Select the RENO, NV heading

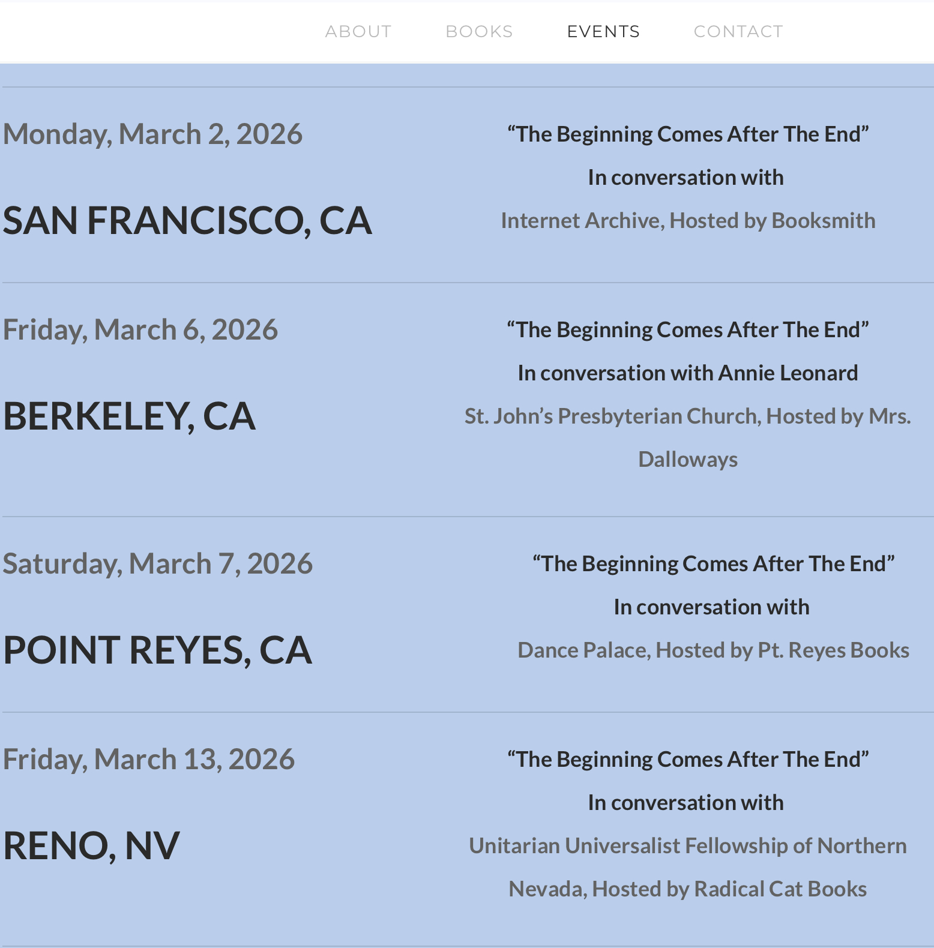pyautogui.click(x=91, y=845)
